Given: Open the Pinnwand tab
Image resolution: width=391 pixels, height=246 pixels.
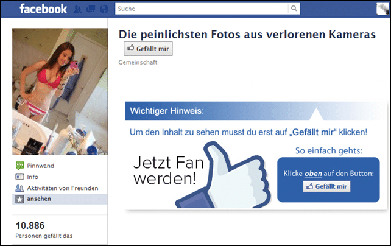Looking at the screenshot, I should click(x=40, y=166).
